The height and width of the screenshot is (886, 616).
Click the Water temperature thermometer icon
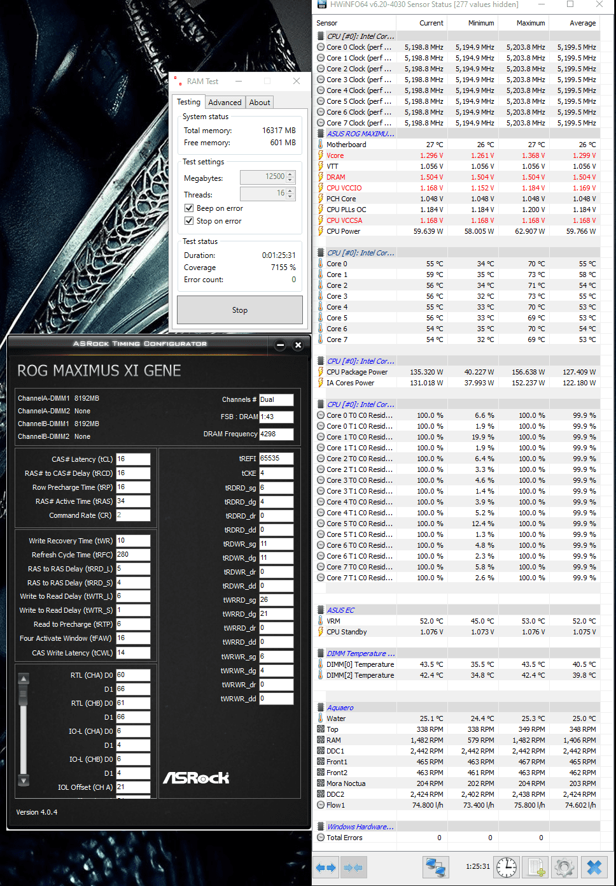pos(321,718)
